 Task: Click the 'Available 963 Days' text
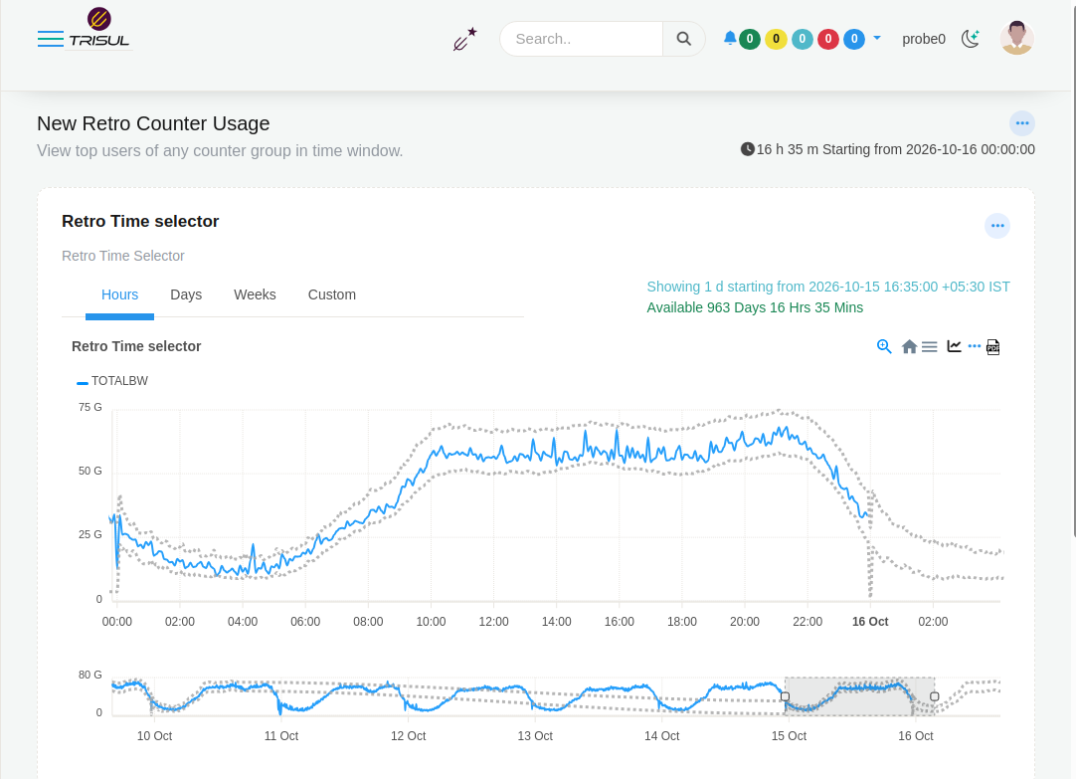[755, 307]
